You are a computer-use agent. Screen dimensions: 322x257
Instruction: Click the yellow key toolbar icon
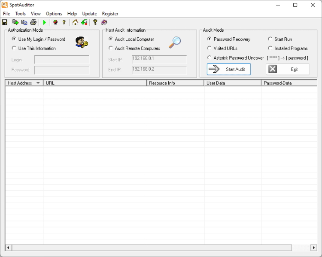click(64, 22)
